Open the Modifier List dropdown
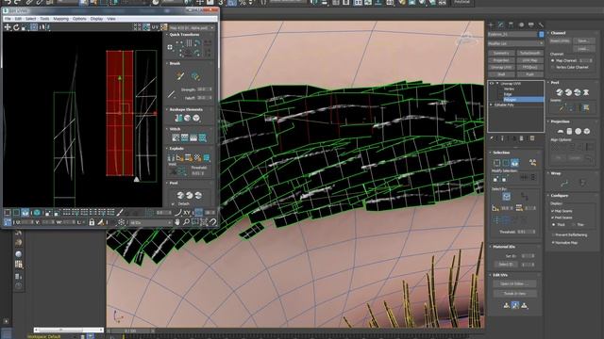This screenshot has width=604, height=339. coord(515,44)
